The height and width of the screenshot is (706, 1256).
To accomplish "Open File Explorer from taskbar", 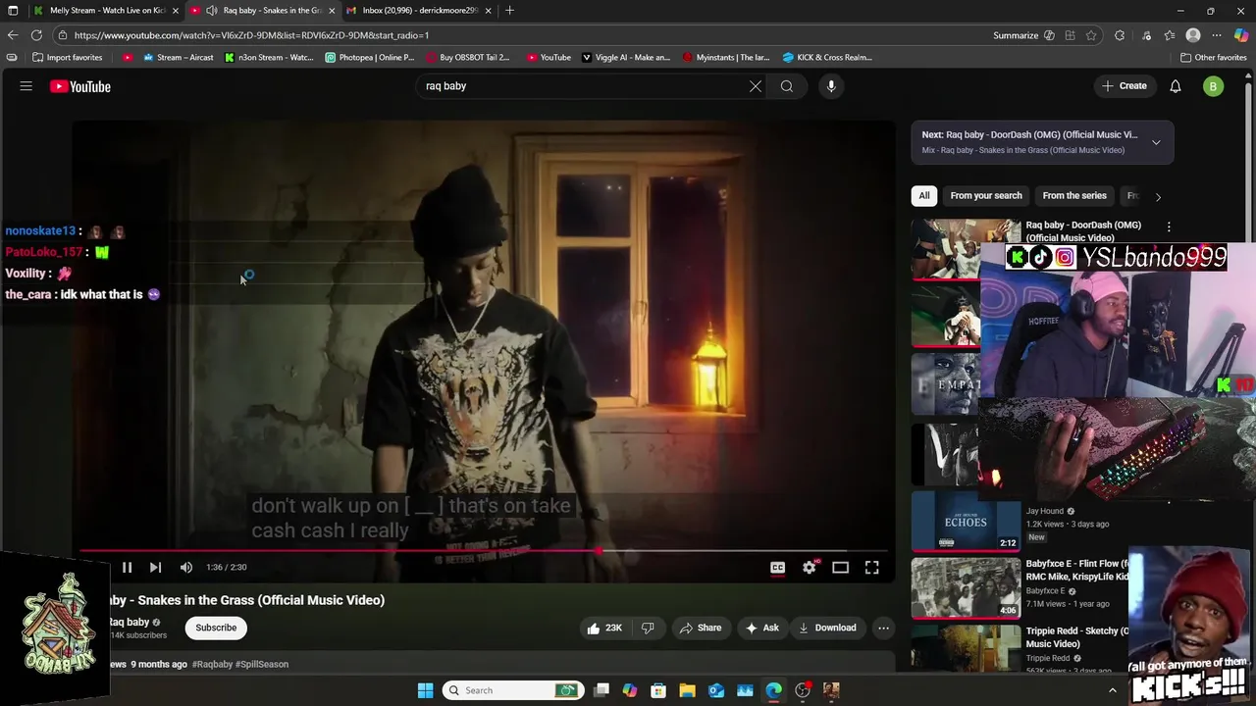I will pyautogui.click(x=687, y=690).
